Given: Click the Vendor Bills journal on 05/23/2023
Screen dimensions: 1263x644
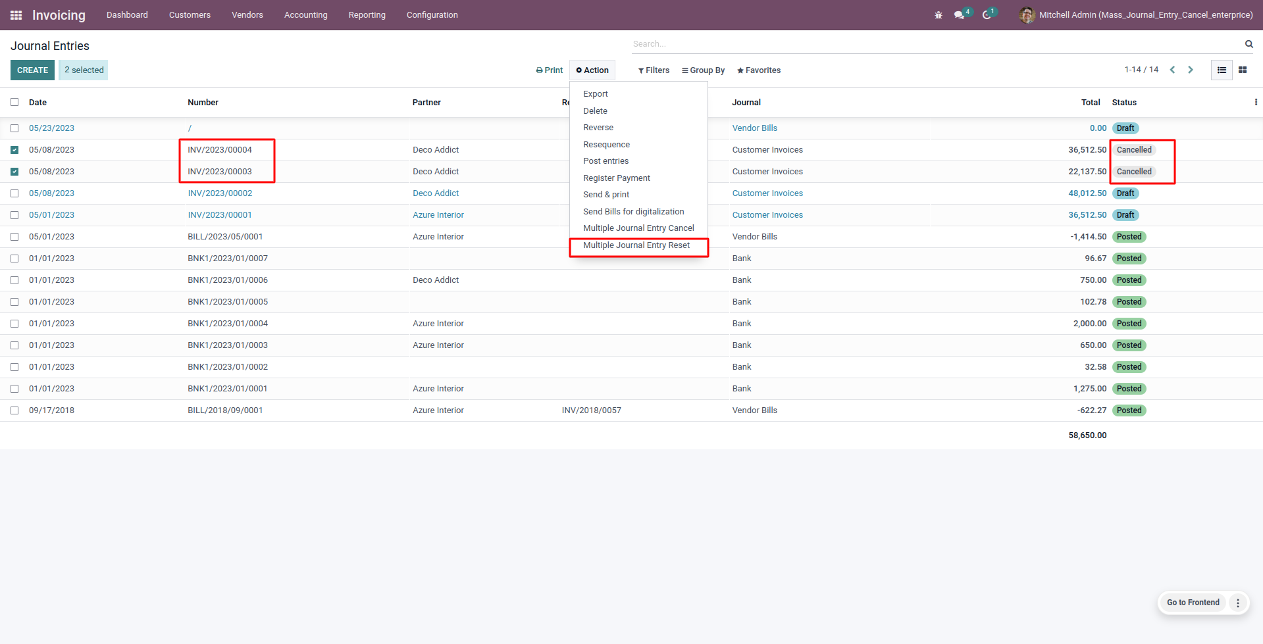Looking at the screenshot, I should [755, 128].
